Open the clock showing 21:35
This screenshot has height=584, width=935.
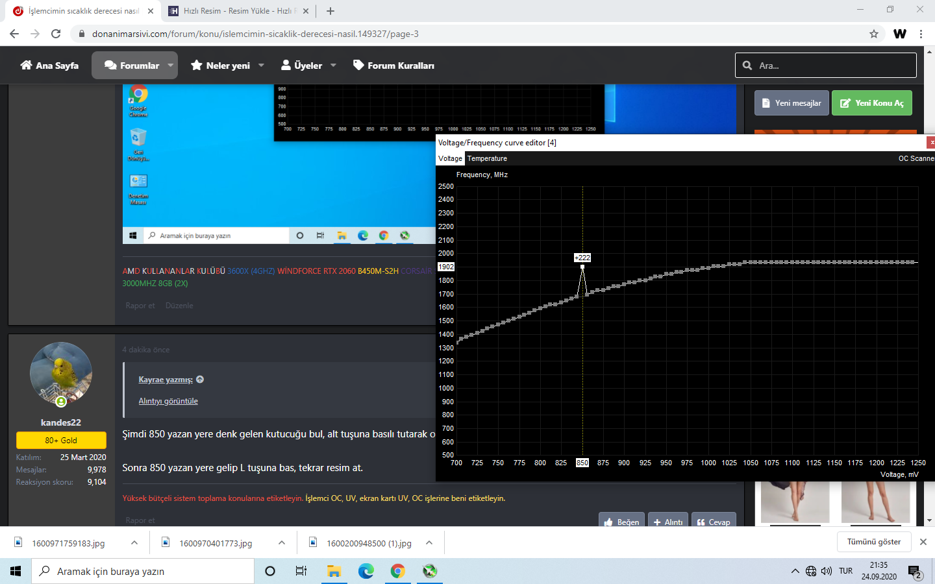tap(879, 571)
